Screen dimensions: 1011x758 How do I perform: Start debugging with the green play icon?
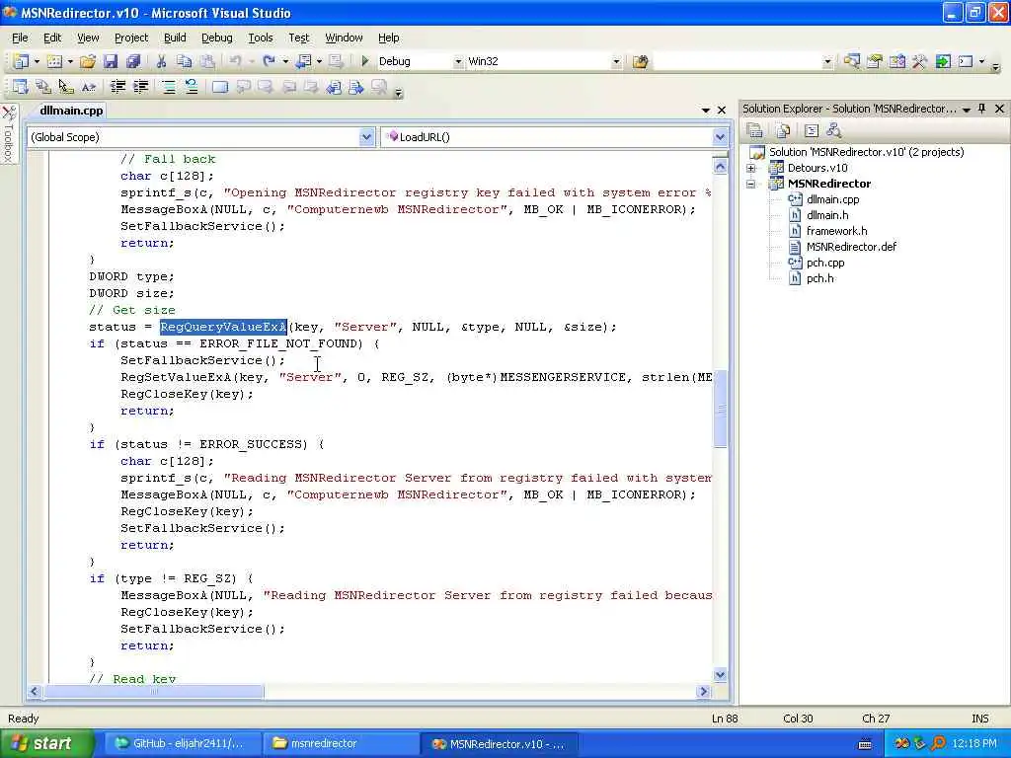365,61
